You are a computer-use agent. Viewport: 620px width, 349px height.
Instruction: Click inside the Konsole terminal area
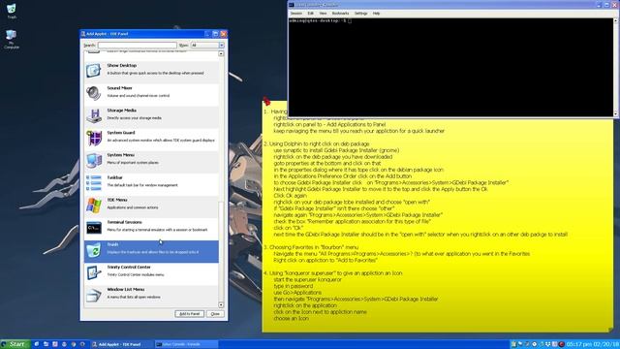450,67
